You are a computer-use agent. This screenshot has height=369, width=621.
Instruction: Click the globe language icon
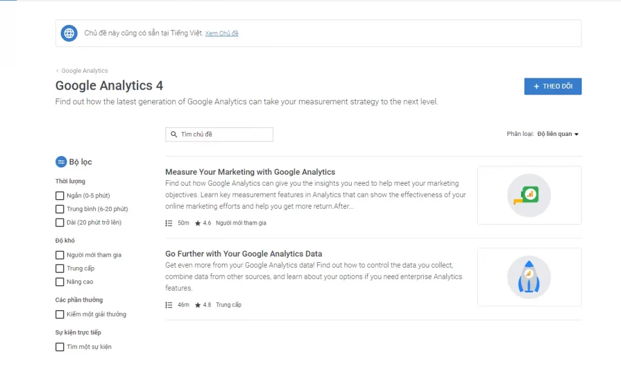point(69,33)
